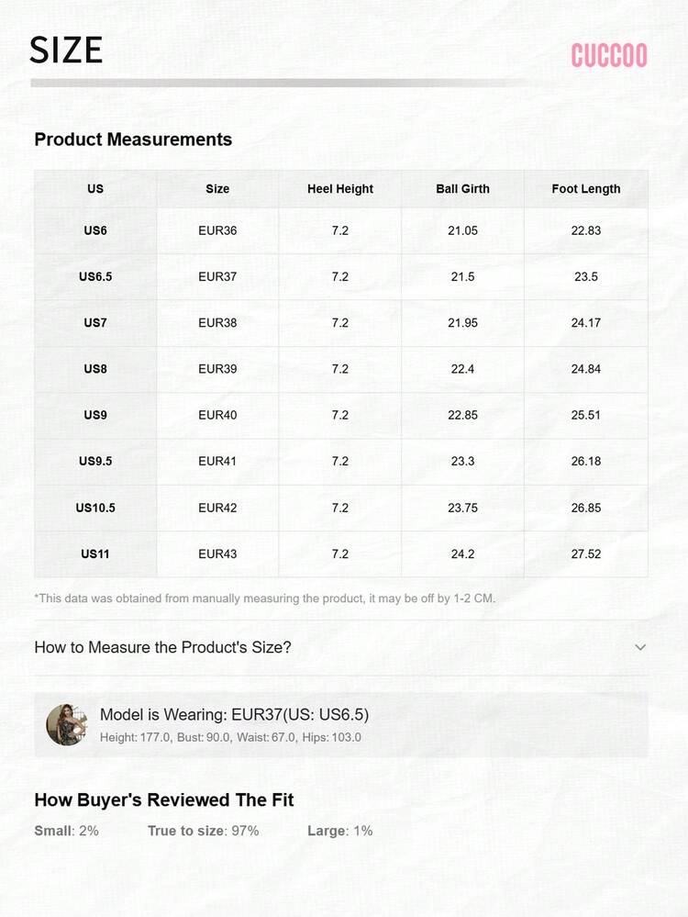Select the US6.5 size row label
The width and height of the screenshot is (688, 917).
(95, 276)
